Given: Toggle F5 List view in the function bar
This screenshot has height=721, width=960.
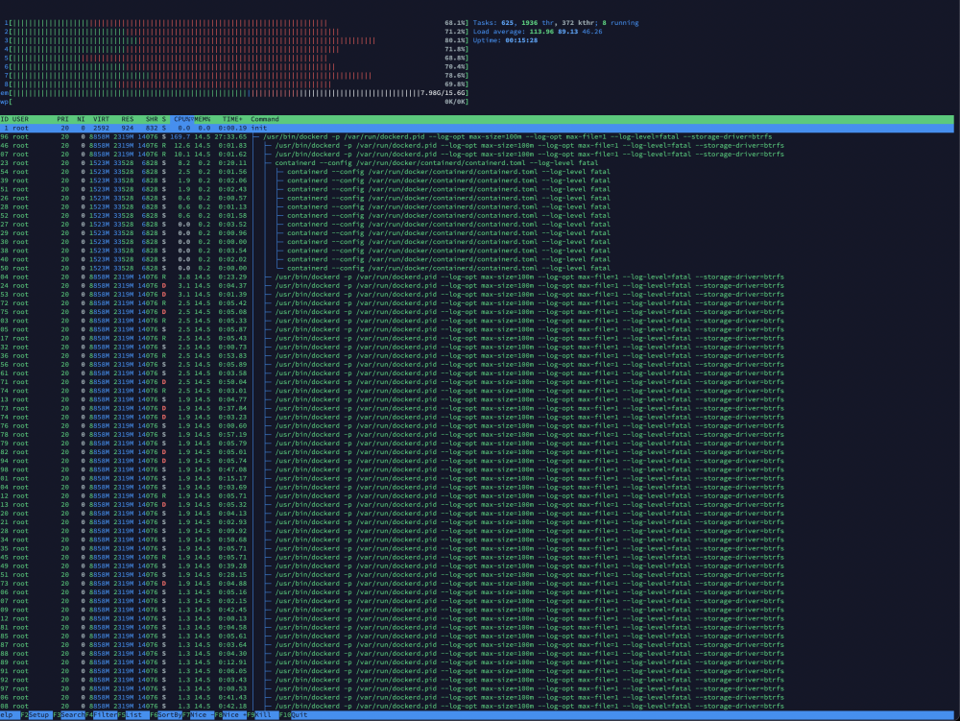Looking at the screenshot, I should [x=133, y=715].
